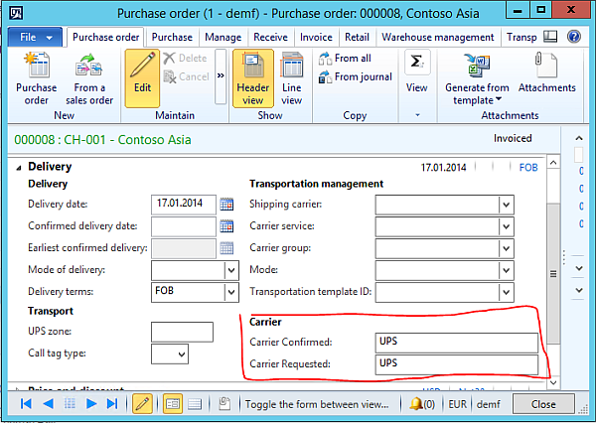Open calendar picker for Delivery date

click(226, 205)
